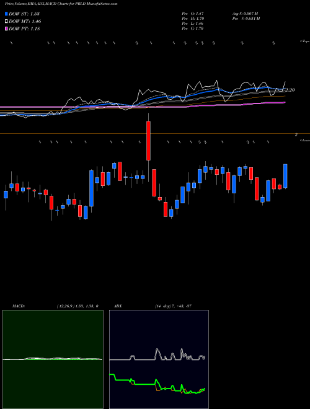
Task: Click the magenta DOW PT legend swatch
Action: pos(6,29)
